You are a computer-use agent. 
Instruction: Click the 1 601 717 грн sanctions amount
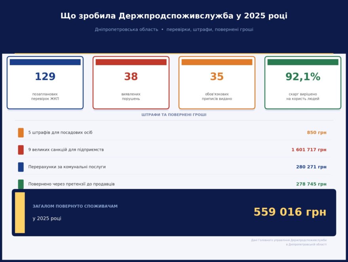(x=308, y=150)
